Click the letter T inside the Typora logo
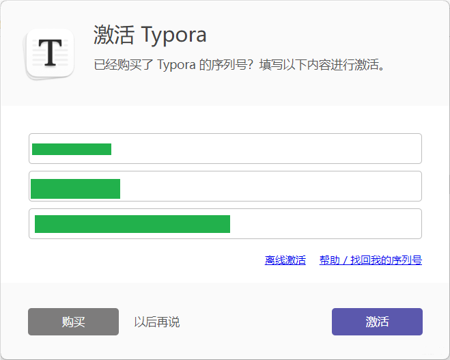The image size is (450, 360). coord(49,53)
